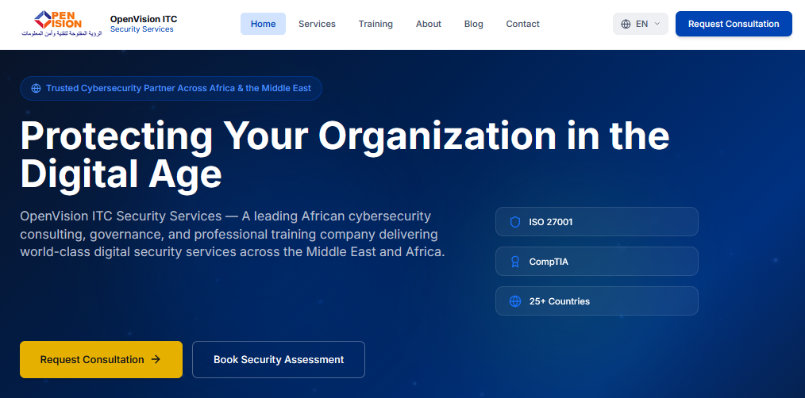
Task: Click the OpenVision ITC Security Services description paragraph
Action: click(232, 234)
